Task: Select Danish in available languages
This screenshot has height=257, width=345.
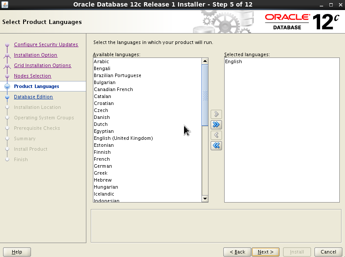Action: [x=147, y=117]
